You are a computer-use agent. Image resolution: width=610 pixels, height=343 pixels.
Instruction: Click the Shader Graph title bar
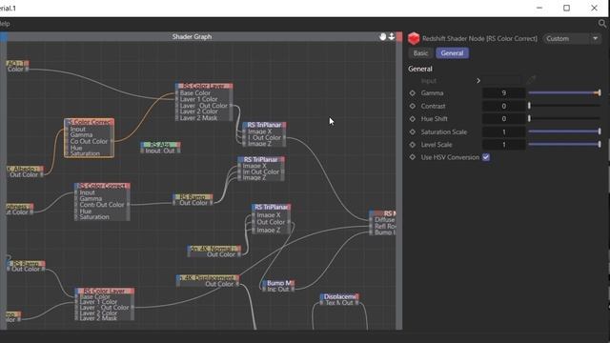pyautogui.click(x=192, y=36)
